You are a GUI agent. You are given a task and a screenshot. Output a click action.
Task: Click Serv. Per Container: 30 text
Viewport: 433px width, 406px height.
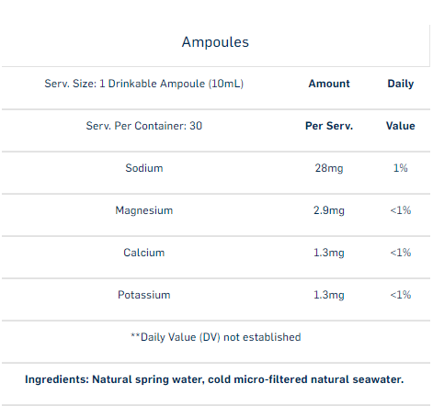click(x=144, y=126)
